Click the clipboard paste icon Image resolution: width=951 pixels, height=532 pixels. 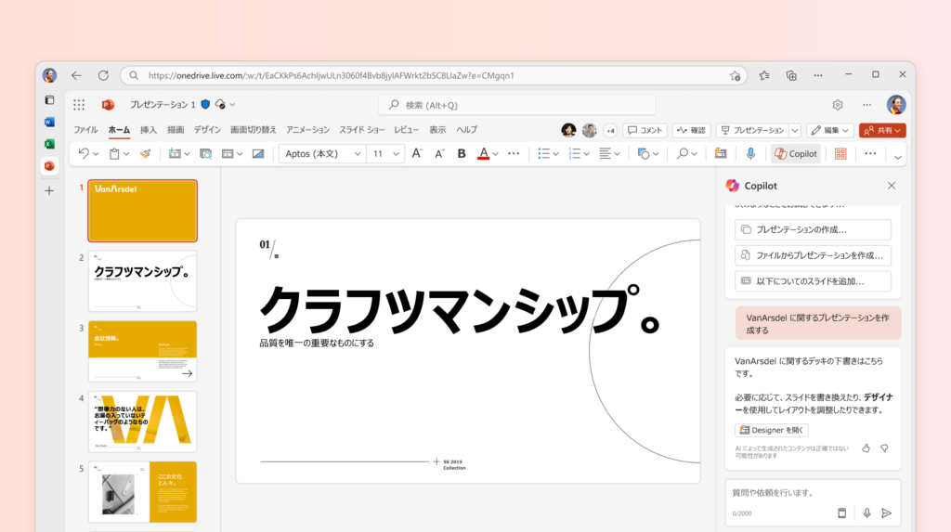(114, 154)
